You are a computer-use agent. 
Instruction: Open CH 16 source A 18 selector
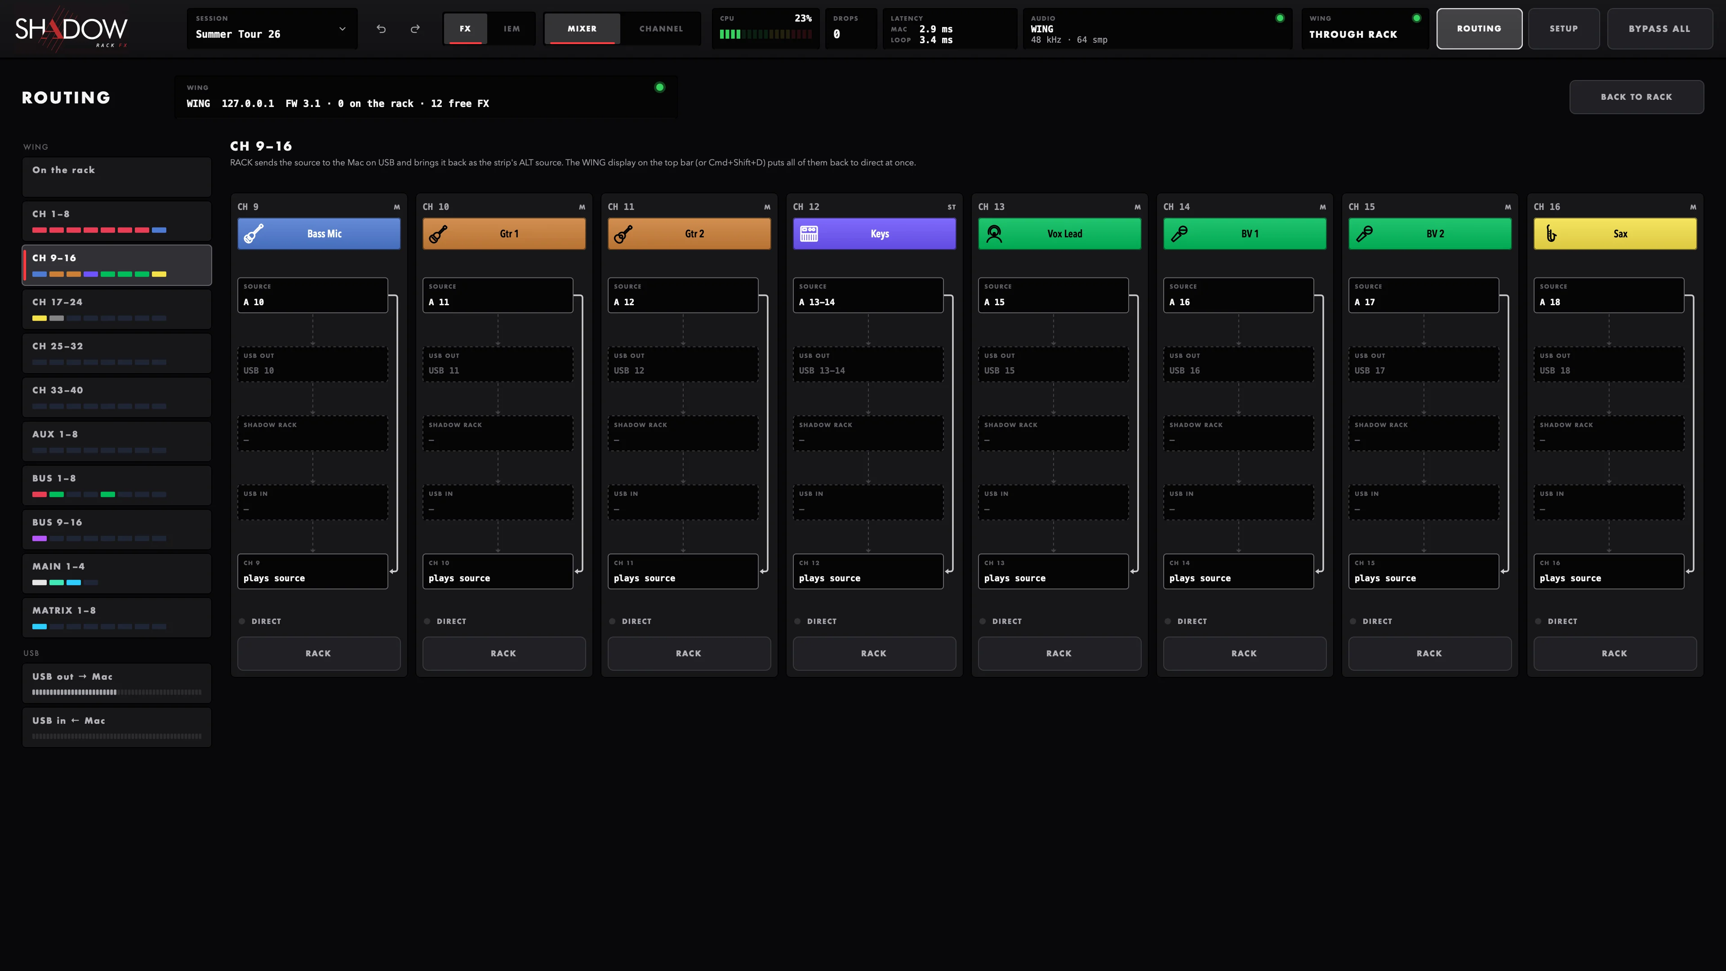[1609, 295]
